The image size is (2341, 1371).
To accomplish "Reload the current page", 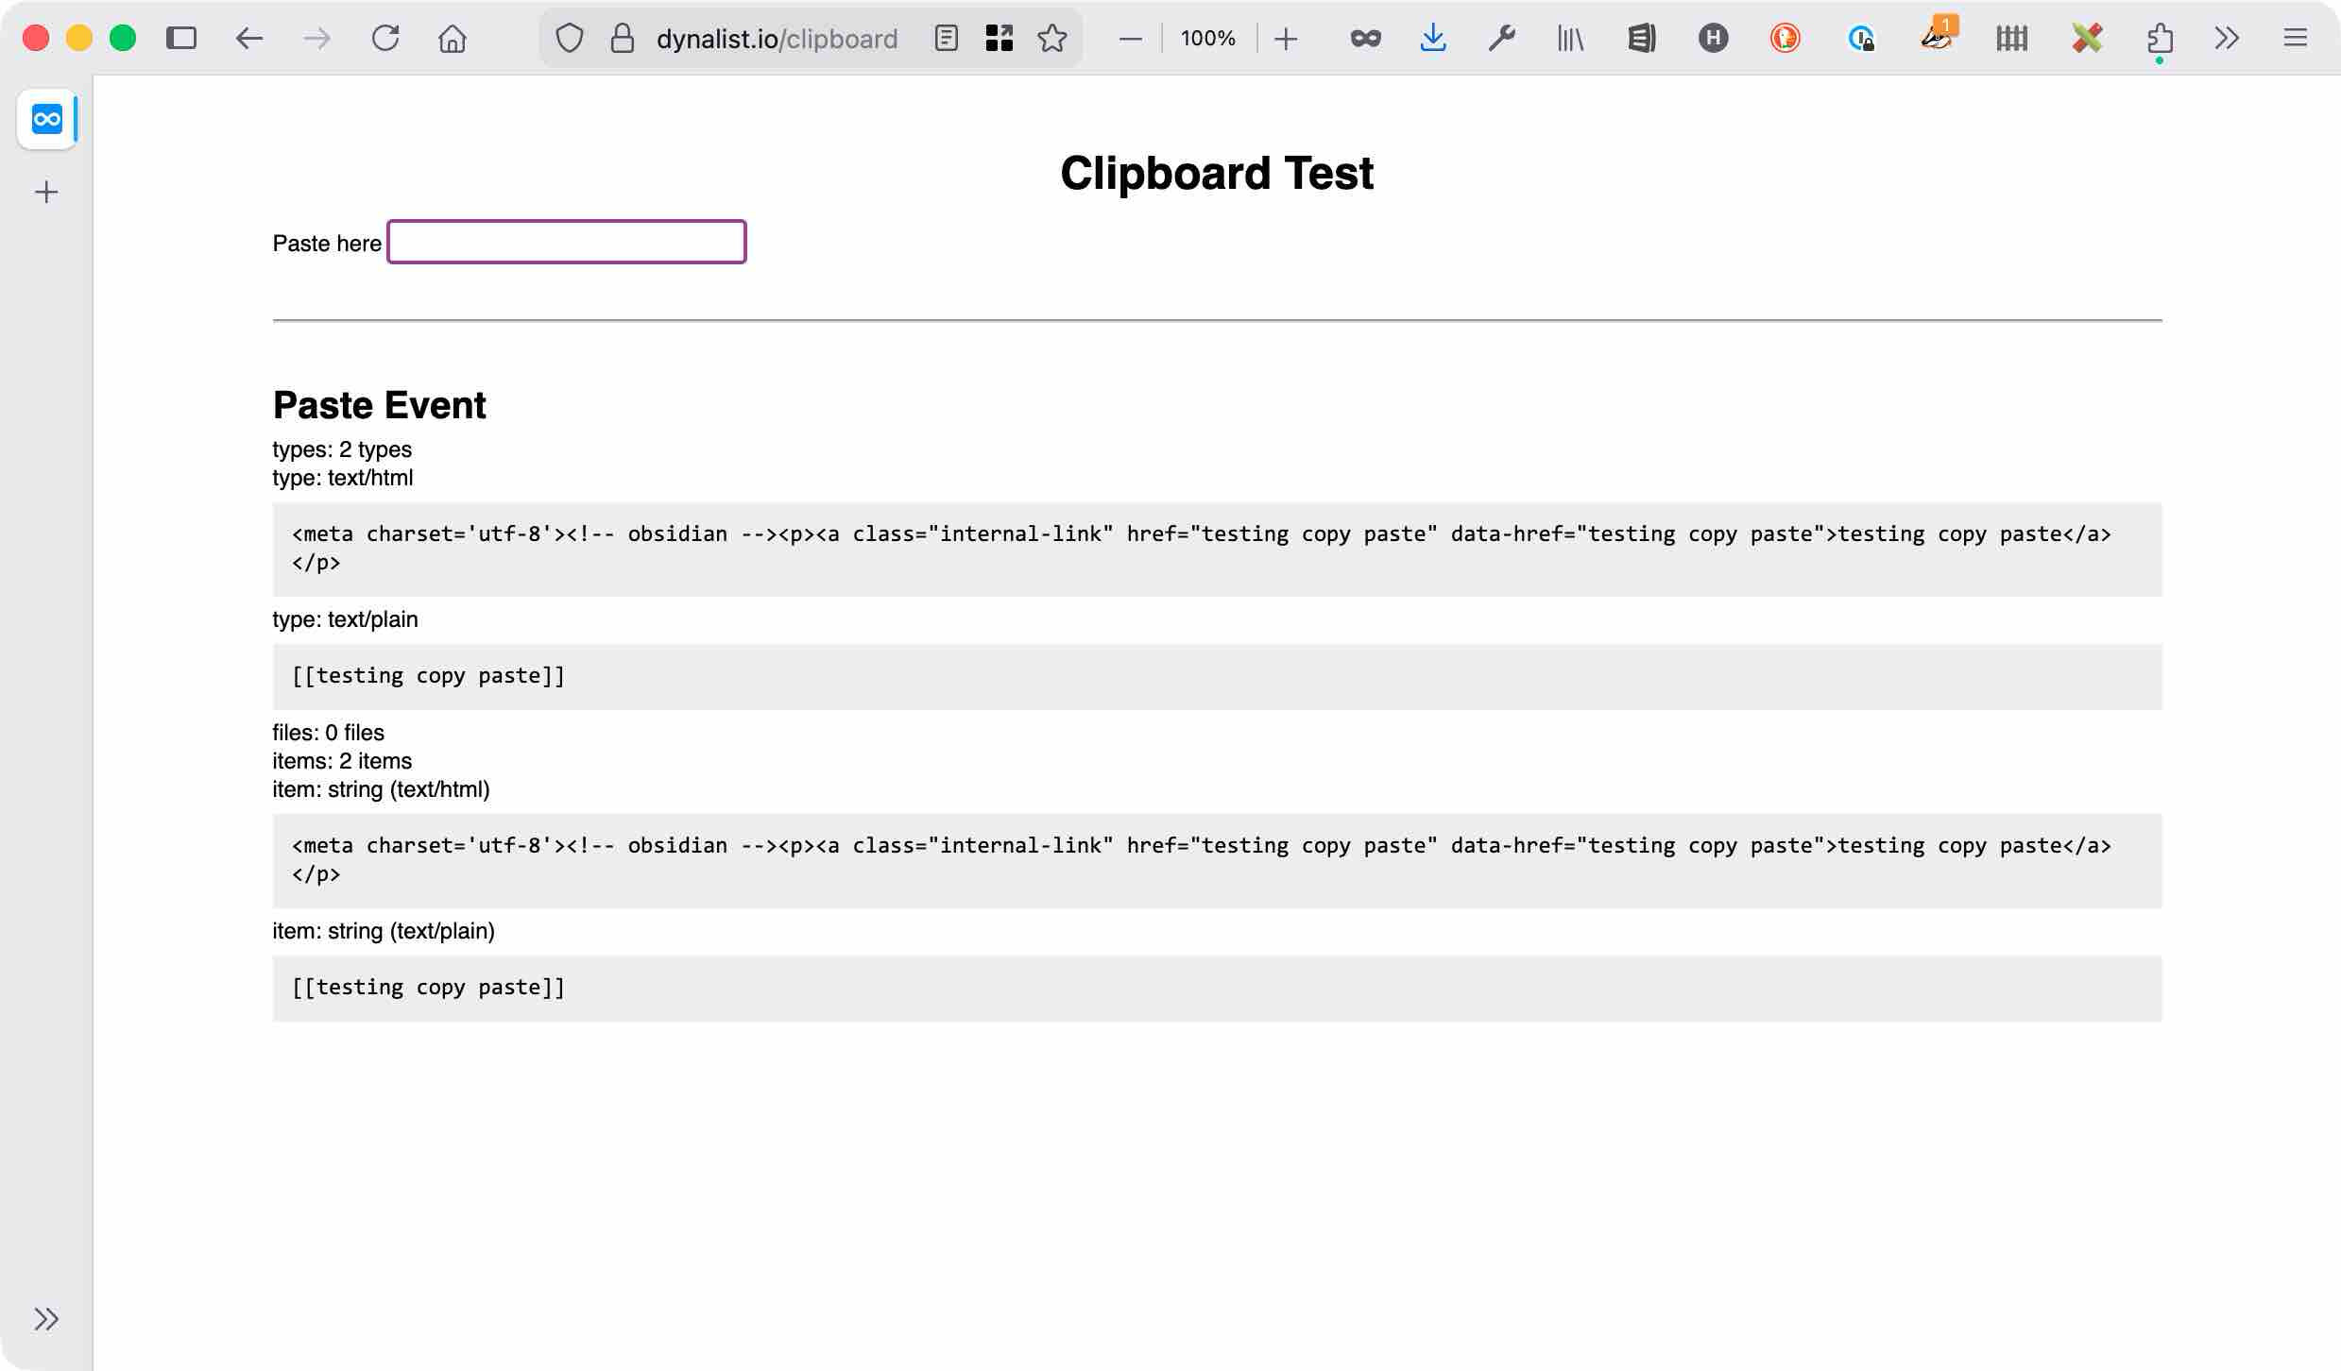I will coord(385,38).
